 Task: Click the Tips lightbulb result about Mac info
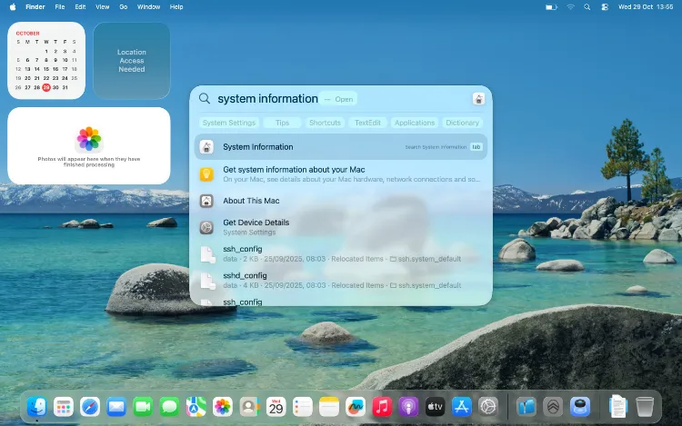pyautogui.click(x=293, y=170)
